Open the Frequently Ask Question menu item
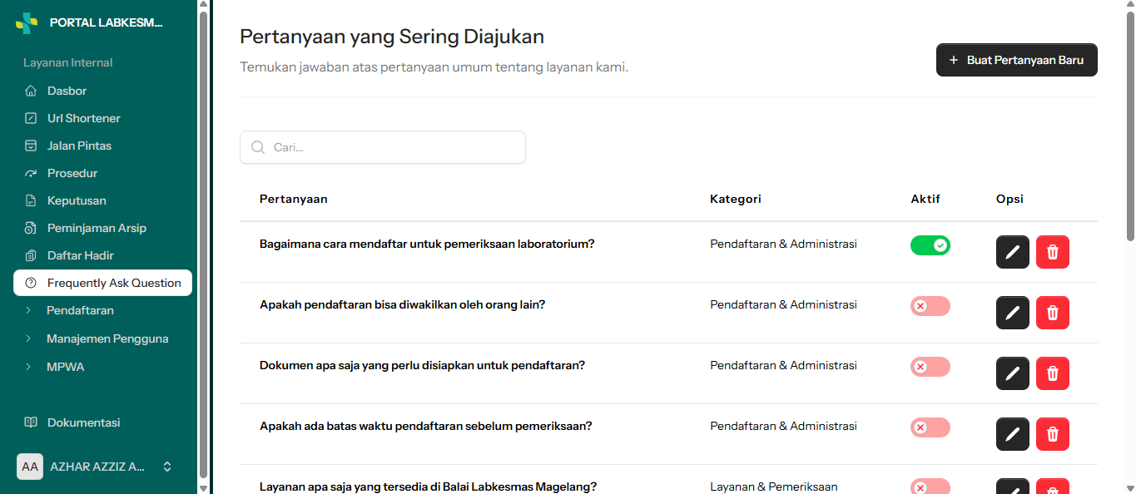Screen dimensions: 1136x494 point(102,283)
